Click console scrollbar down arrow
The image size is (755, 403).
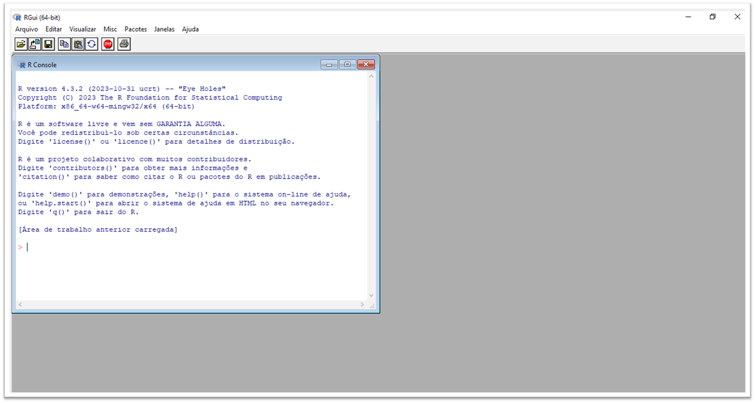371,295
